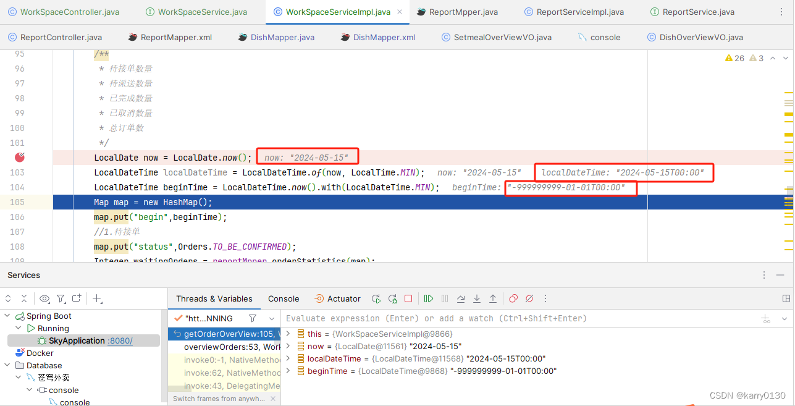Click add to watches icon
The image size is (795, 406).
click(x=767, y=319)
